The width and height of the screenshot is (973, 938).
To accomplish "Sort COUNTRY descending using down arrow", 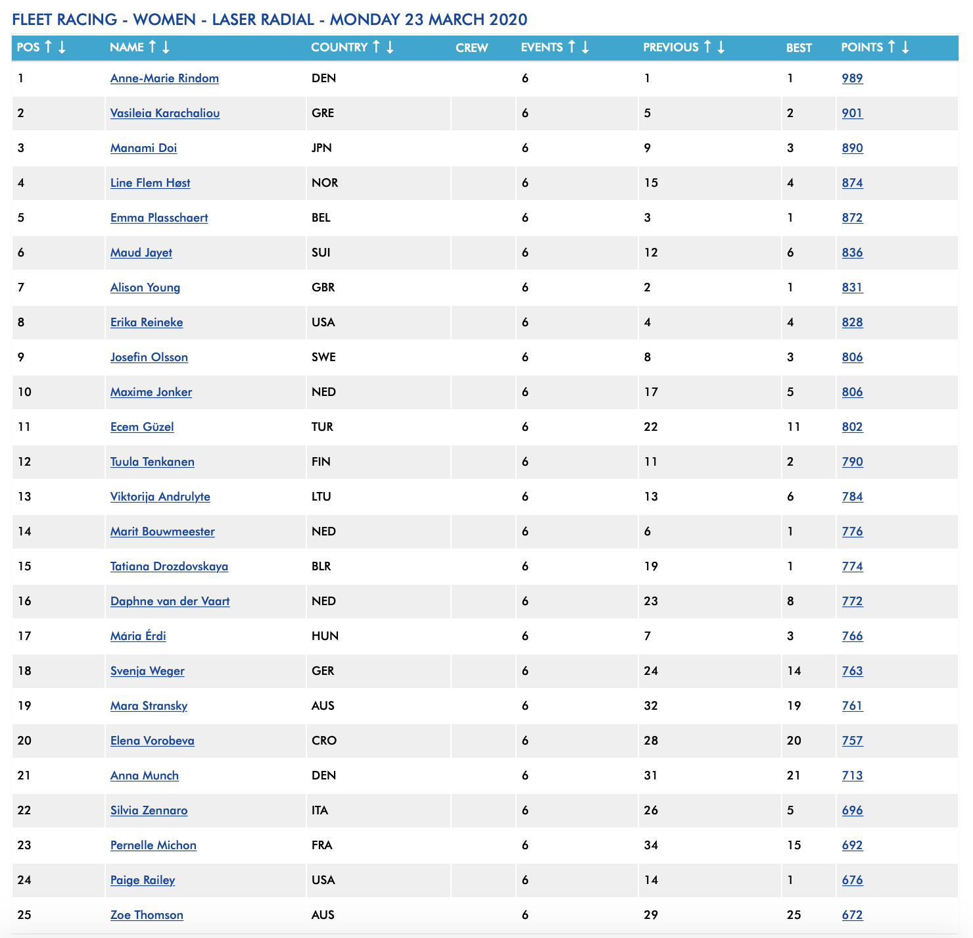I will click(390, 47).
